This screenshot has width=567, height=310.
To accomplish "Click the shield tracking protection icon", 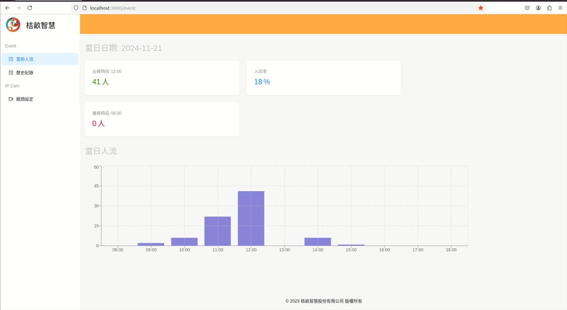I will click(x=76, y=8).
